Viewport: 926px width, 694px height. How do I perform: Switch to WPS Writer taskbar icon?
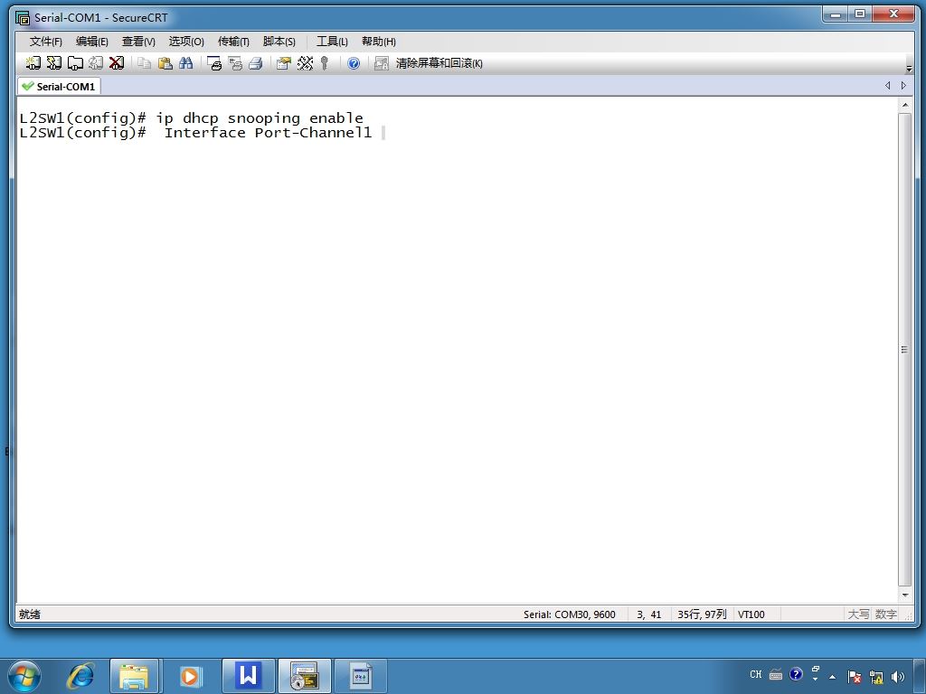pyautogui.click(x=248, y=676)
